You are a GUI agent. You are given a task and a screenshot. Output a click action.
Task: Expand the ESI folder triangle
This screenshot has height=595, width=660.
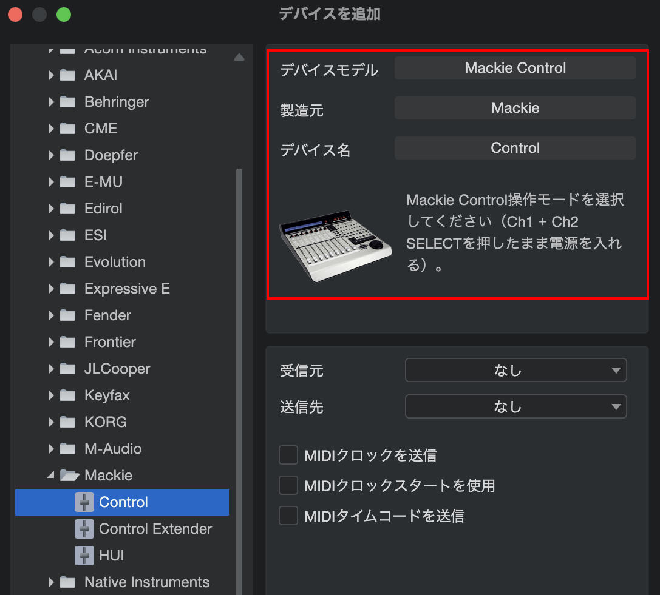pos(52,235)
